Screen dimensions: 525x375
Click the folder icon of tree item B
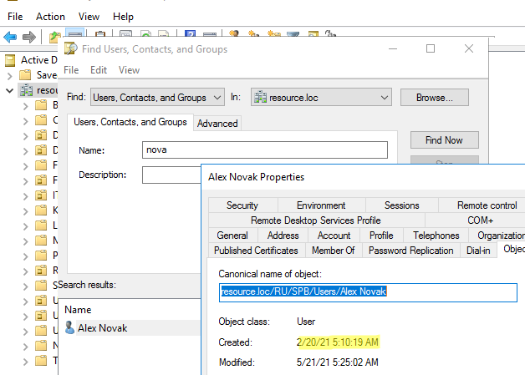(x=41, y=105)
